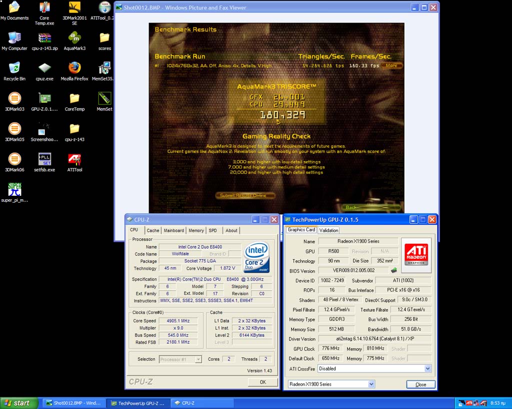Image resolution: width=512 pixels, height=409 pixels.
Task: Open the About tab in CPU-Z
Action: pyautogui.click(x=231, y=231)
